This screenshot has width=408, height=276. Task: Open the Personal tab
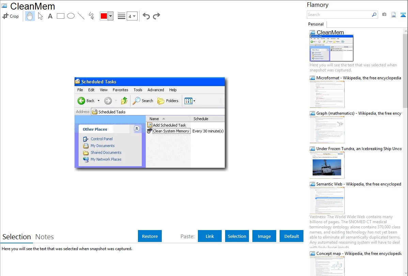coord(316,24)
